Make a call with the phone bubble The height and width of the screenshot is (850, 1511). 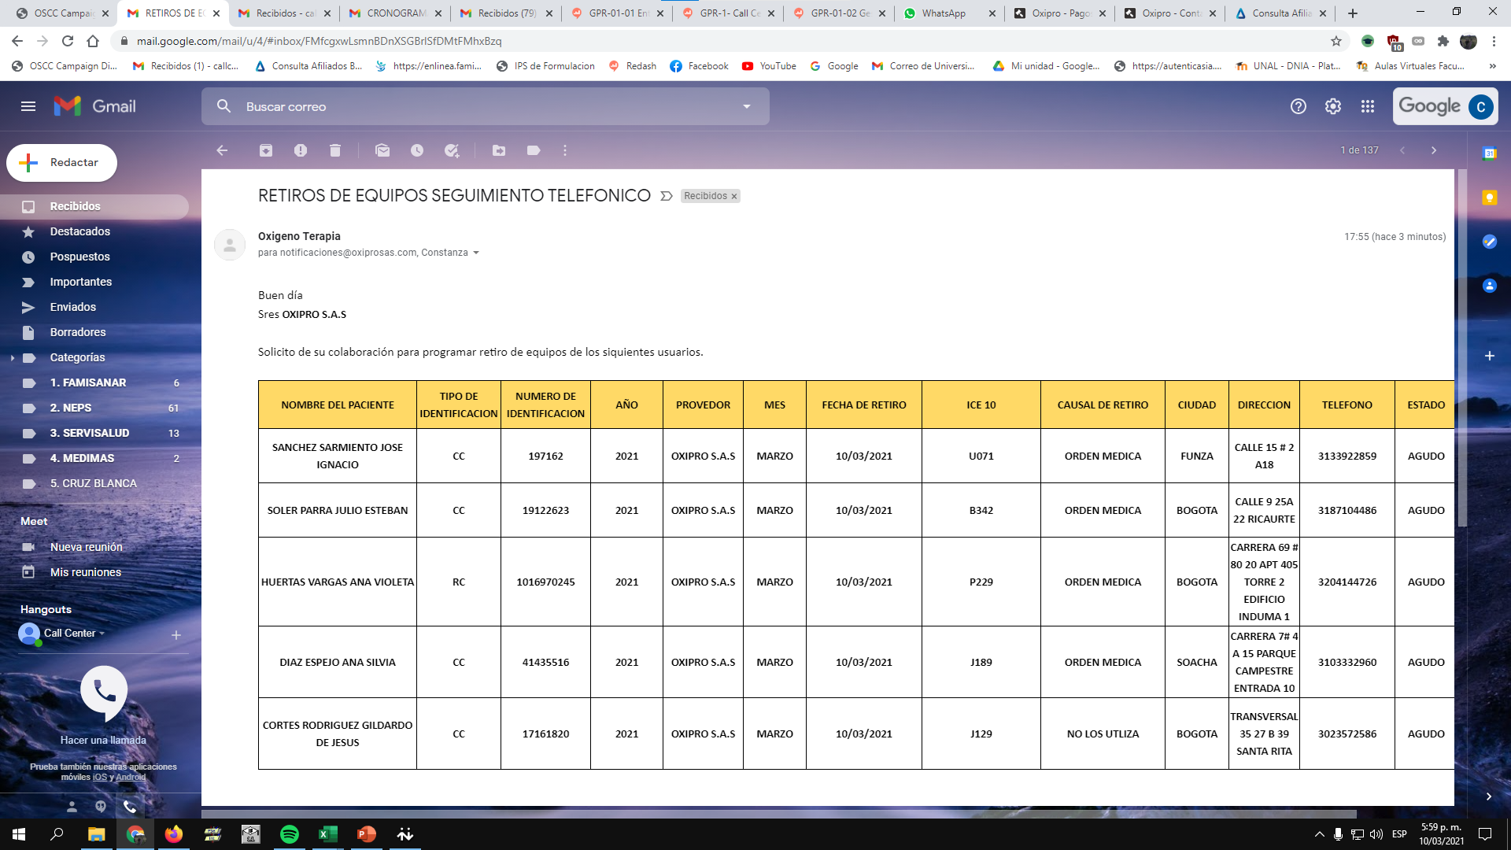point(104,692)
